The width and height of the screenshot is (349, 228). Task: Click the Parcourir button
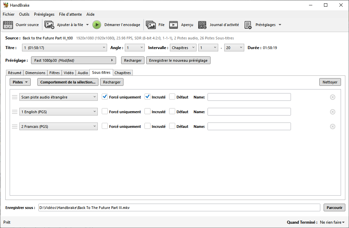[x=334, y=208]
